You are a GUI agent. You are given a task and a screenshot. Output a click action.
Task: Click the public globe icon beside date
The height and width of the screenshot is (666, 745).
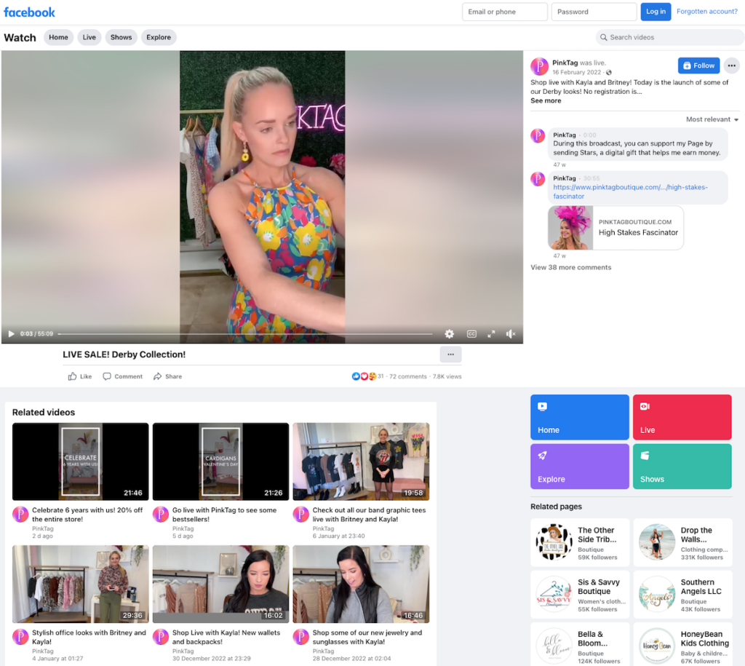click(x=609, y=72)
